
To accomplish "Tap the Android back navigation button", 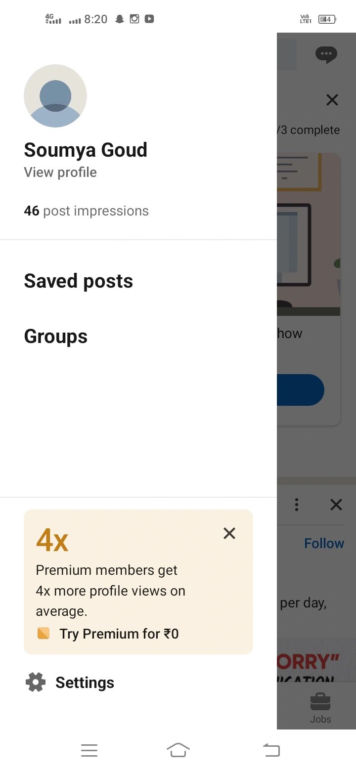I will pos(271,750).
